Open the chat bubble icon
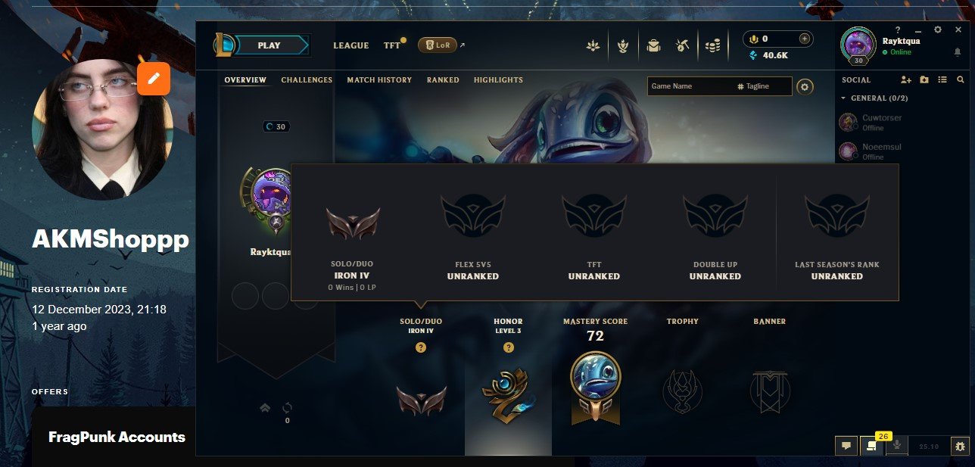This screenshot has width=975, height=467. tap(846, 446)
